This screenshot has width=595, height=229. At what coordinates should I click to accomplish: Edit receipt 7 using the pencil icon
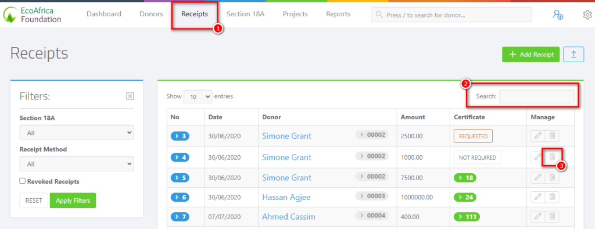pyautogui.click(x=537, y=216)
